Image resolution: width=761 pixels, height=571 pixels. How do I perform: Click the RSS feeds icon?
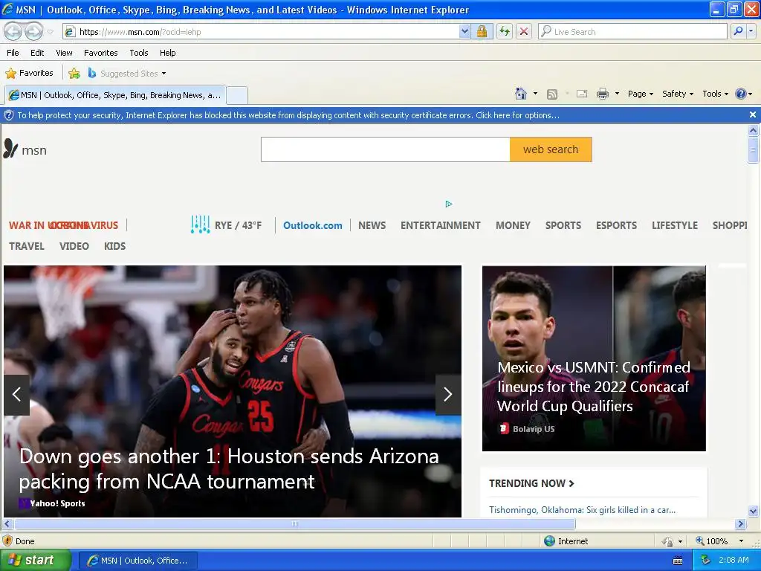coord(552,94)
